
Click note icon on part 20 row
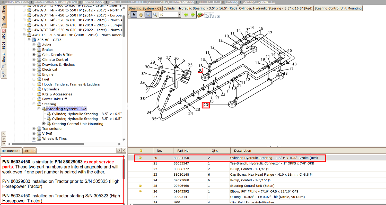[140, 158]
